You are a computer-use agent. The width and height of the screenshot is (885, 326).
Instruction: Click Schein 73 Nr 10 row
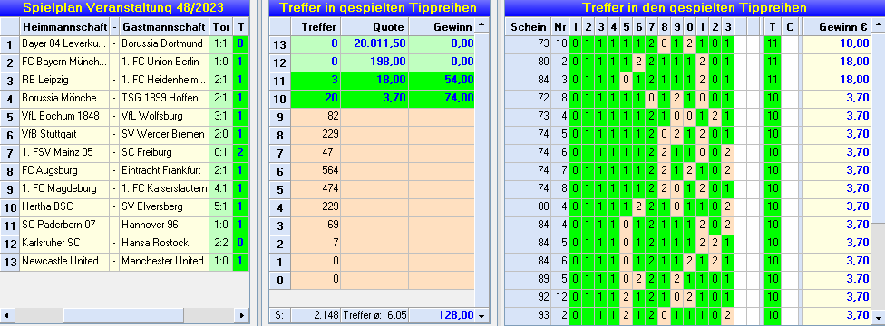(688, 43)
